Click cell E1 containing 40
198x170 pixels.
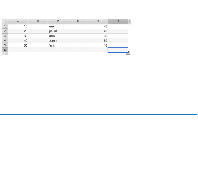tap(98, 27)
